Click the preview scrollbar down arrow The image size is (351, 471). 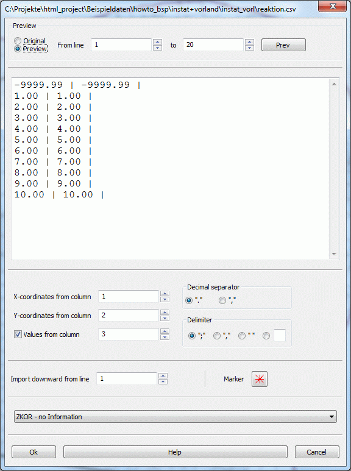pyautogui.click(x=334, y=254)
